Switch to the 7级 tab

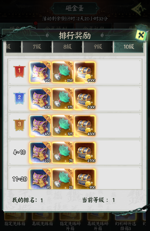[37, 47]
